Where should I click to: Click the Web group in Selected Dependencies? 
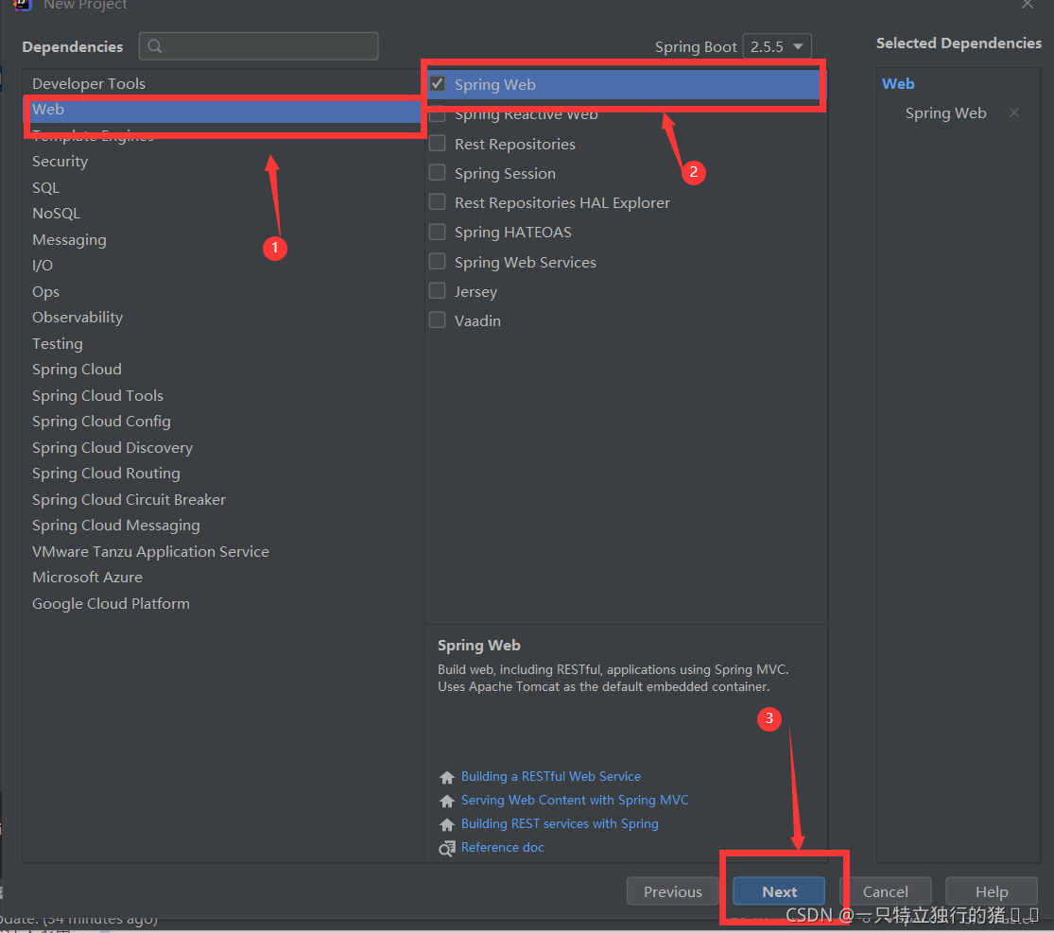pos(898,84)
